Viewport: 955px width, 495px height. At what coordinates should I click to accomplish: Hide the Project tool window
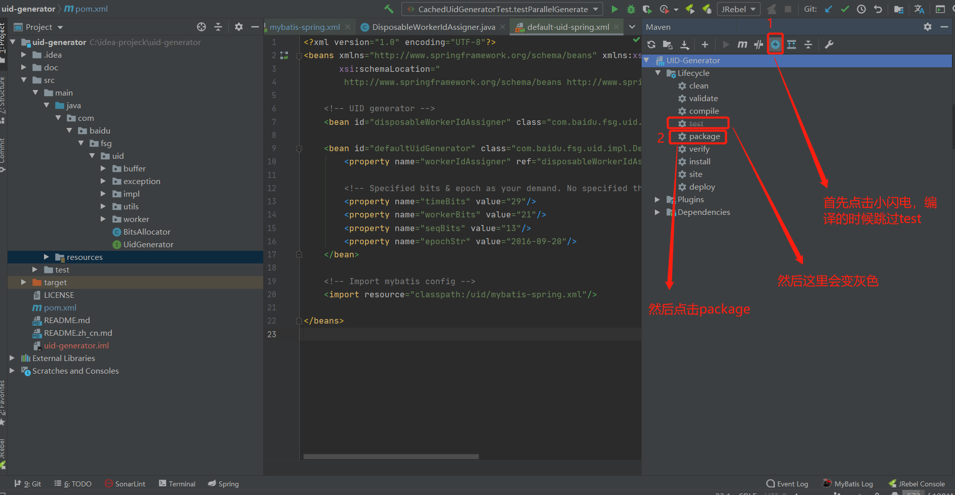tap(255, 27)
